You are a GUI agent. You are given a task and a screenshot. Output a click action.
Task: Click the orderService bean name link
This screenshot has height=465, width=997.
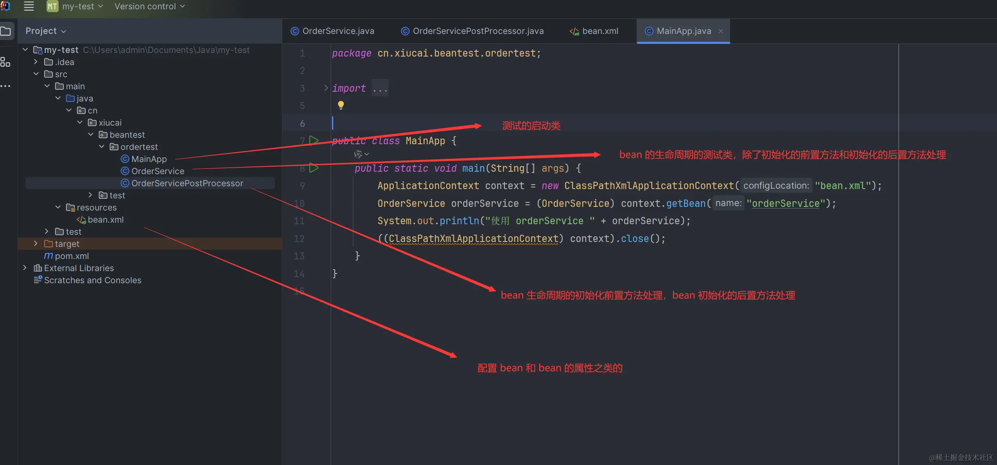tap(785, 203)
